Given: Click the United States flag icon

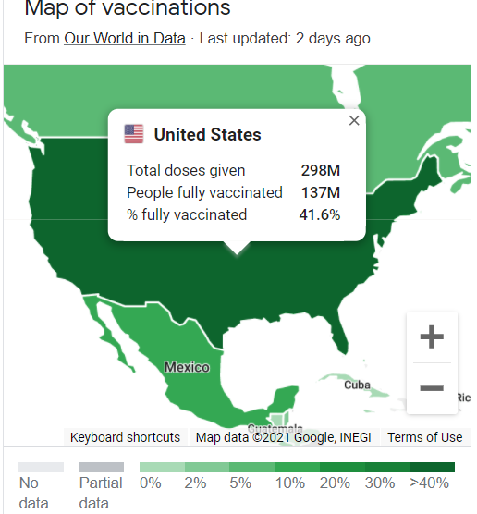Looking at the screenshot, I should click(x=134, y=134).
